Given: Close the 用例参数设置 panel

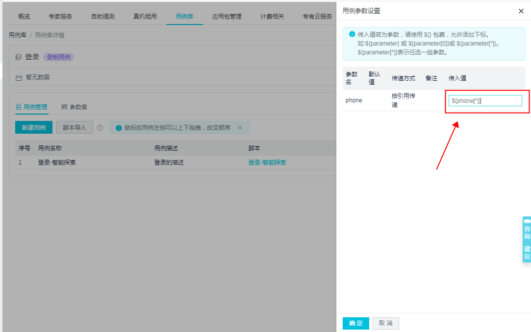Looking at the screenshot, I should tap(521, 11).
